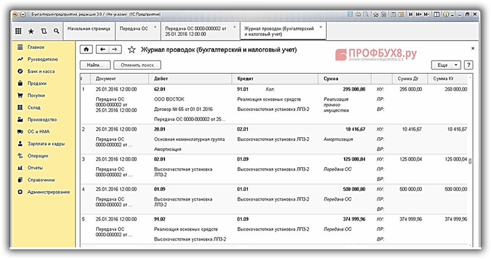Screen dimensions: 491x259
Task: Expand the Еще dropdown menu
Action: (x=446, y=65)
